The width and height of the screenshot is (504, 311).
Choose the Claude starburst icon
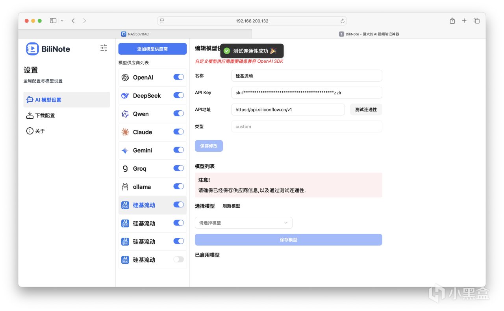(125, 132)
